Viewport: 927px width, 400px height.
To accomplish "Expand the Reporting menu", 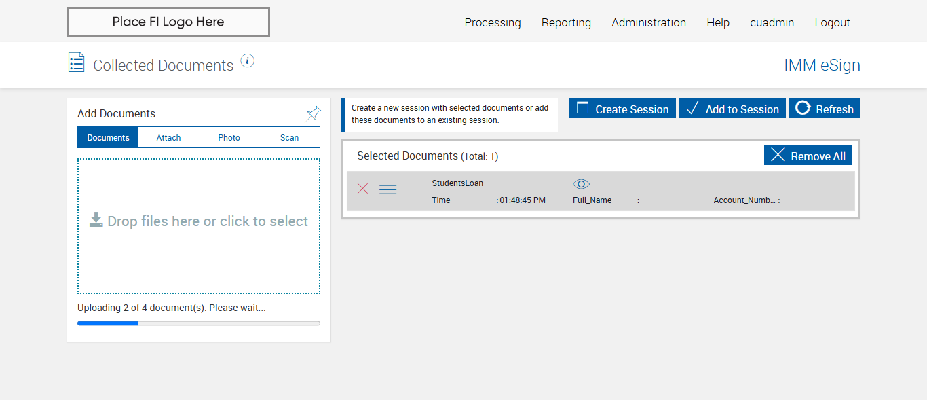I will click(x=566, y=22).
